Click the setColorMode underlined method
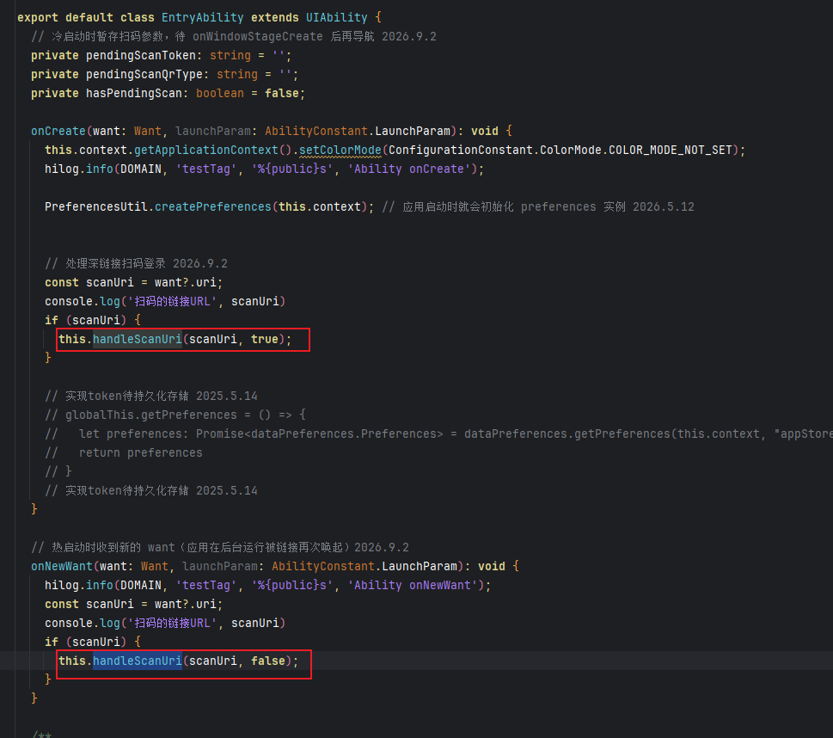 click(x=340, y=150)
